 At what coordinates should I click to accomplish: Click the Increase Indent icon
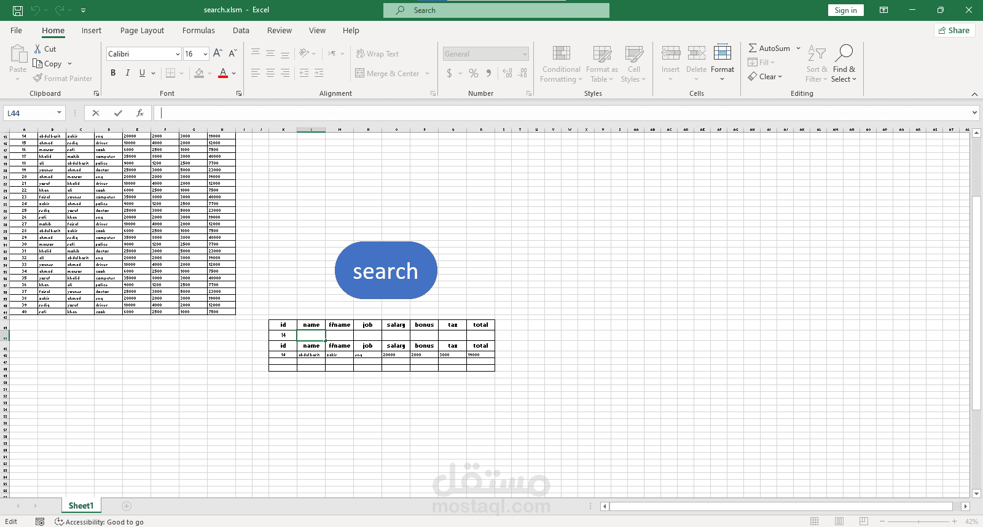pos(319,73)
